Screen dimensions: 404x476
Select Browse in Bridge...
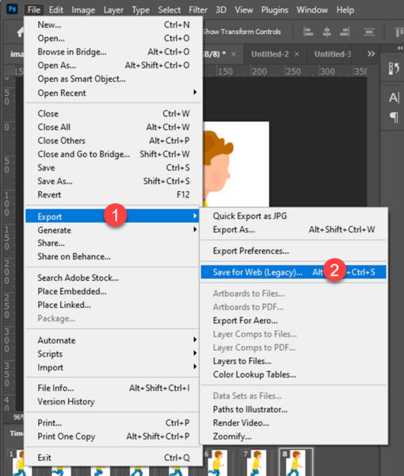(x=113, y=52)
